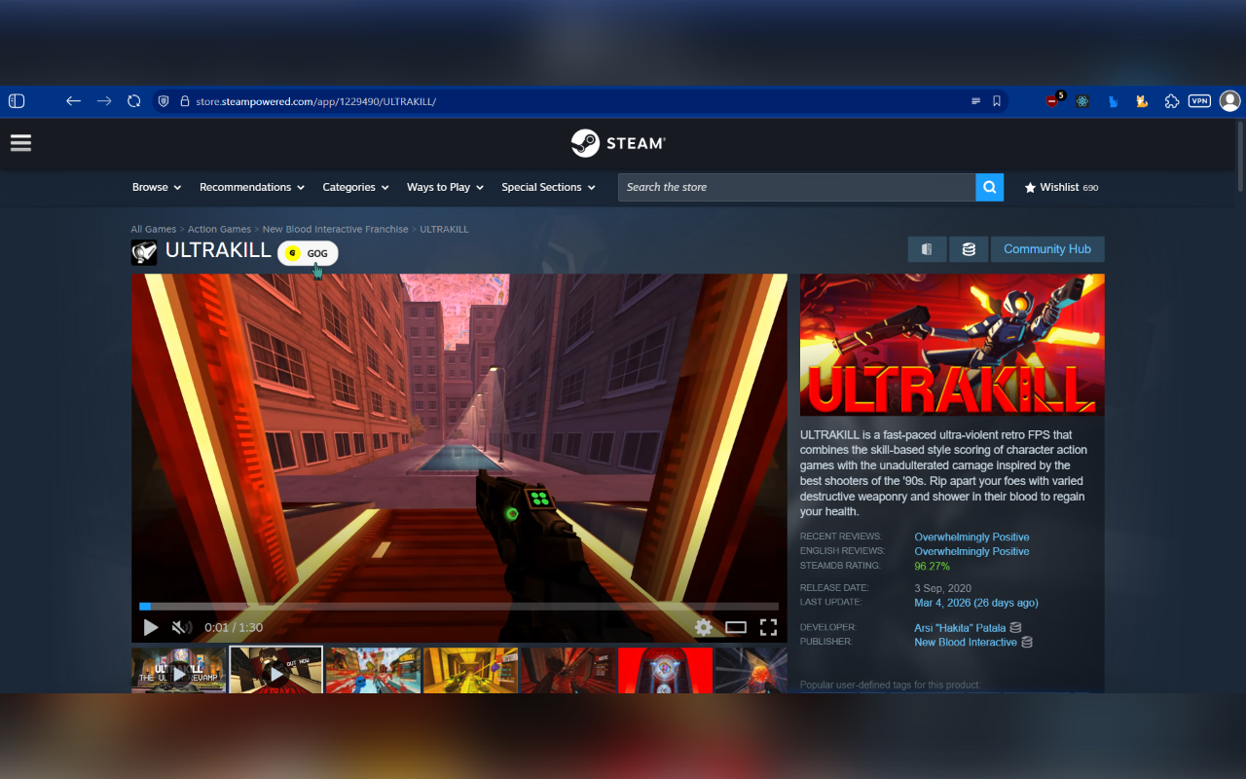The height and width of the screenshot is (779, 1246).
Task: Expand the Browse dropdown menu
Action: (x=157, y=187)
